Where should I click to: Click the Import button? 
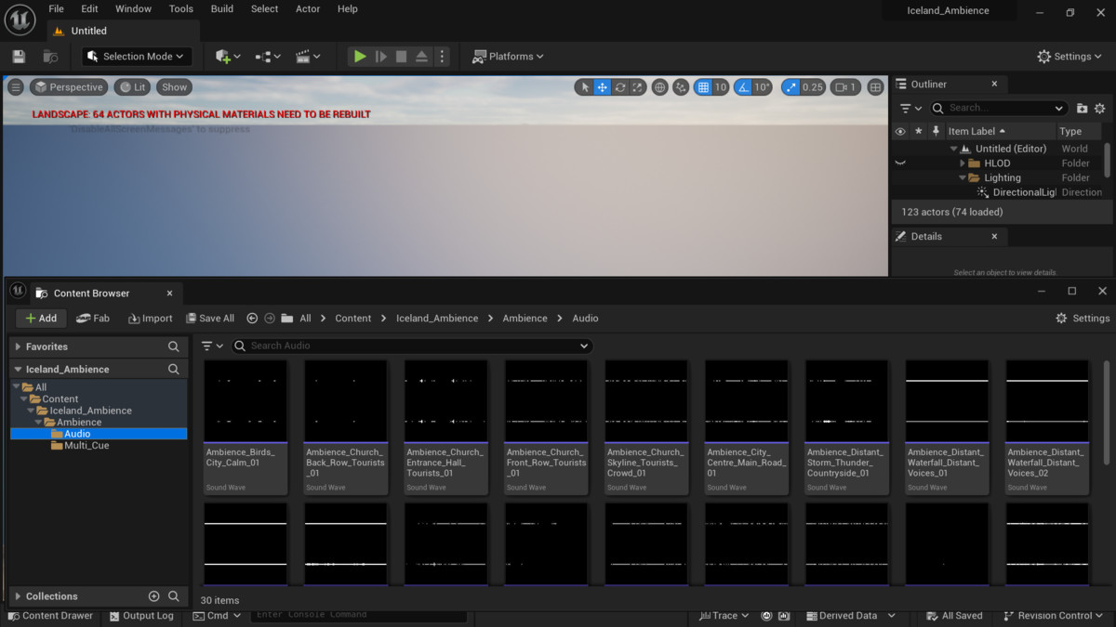tap(151, 319)
